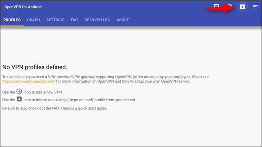Click the quick start guide FAQ sentence
The image size is (262, 147).
55,108
